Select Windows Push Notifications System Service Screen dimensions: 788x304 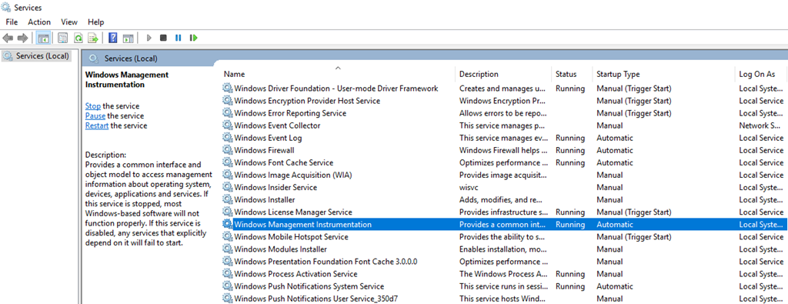coord(309,286)
